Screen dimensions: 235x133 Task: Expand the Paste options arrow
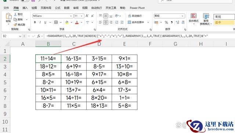pos(8,24)
